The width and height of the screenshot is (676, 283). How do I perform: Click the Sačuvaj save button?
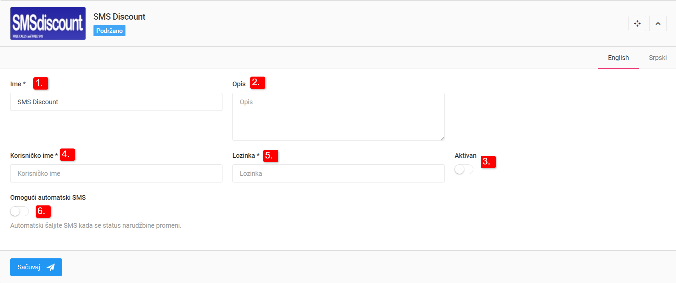pos(36,267)
